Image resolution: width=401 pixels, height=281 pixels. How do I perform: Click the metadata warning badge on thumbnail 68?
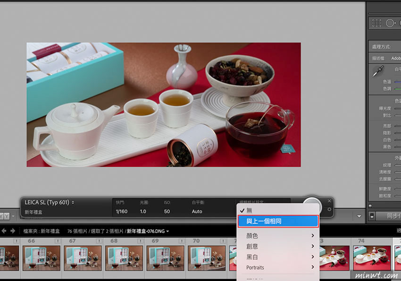coord(141,241)
